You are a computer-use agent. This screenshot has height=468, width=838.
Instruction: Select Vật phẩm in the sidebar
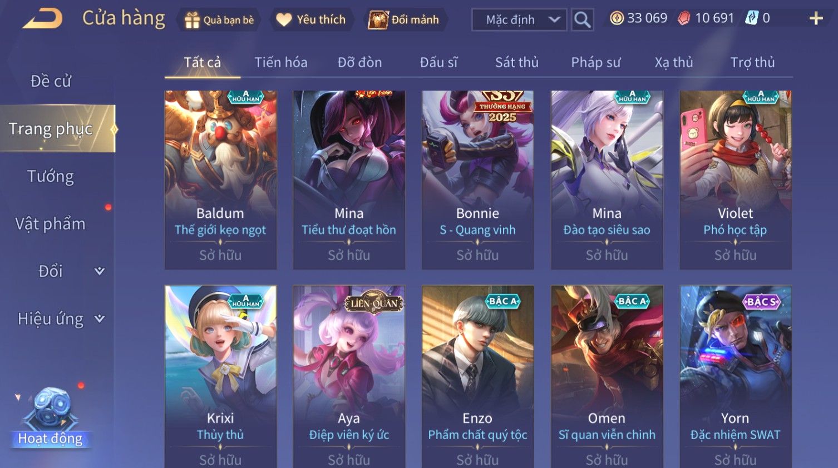[x=51, y=224]
